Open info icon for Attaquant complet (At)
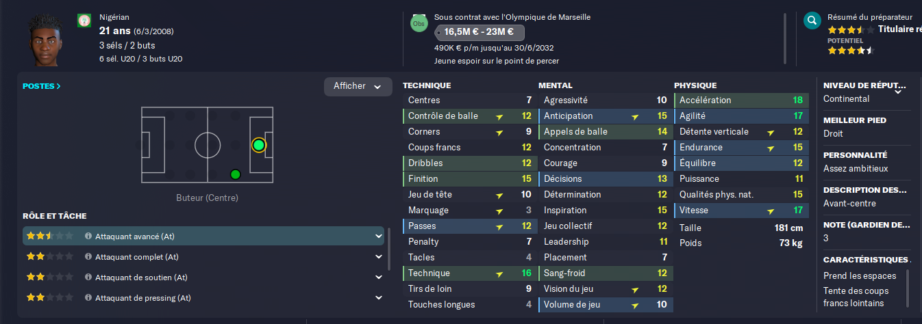The width and height of the screenshot is (922, 324). point(88,257)
